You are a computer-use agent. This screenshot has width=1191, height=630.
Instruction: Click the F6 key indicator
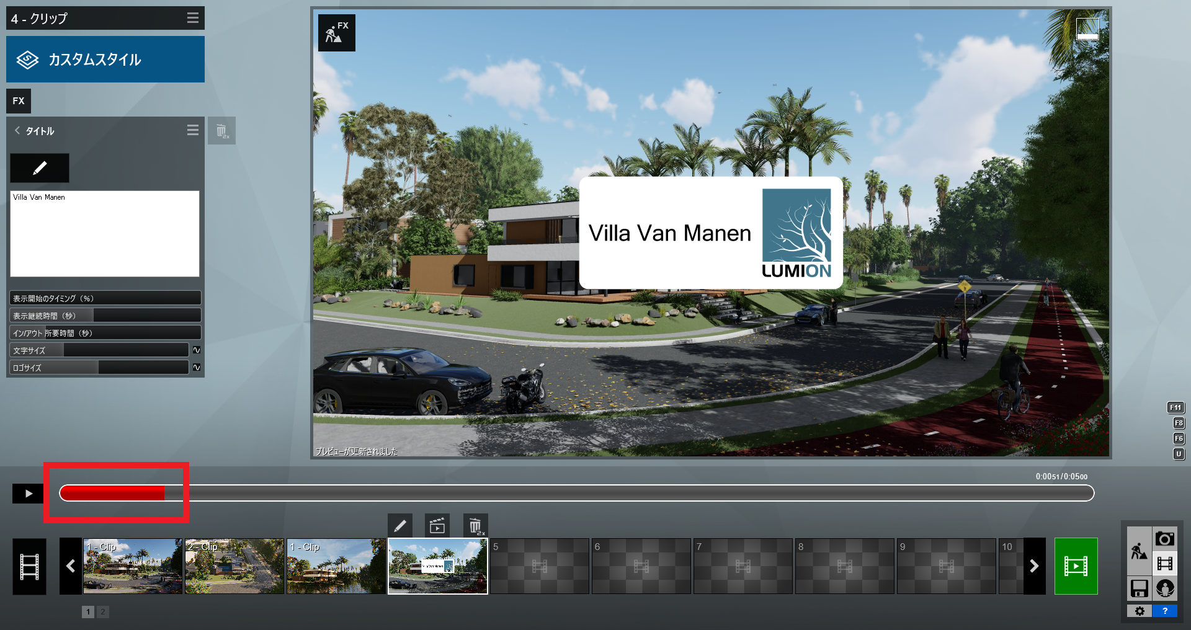(x=1179, y=438)
